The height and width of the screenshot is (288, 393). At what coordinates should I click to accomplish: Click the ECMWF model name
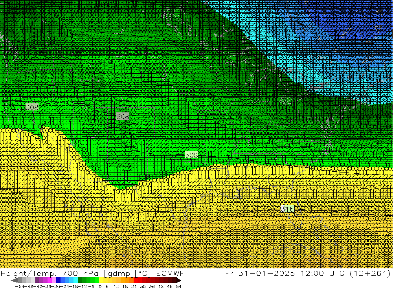point(170,273)
